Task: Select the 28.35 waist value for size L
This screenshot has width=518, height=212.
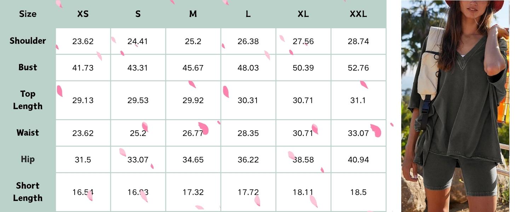Action: point(248,133)
